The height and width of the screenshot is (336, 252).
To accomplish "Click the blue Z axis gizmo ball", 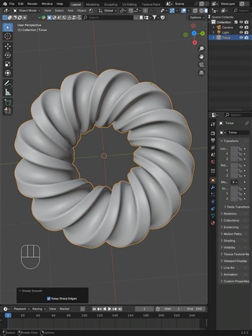I will pos(194,33).
